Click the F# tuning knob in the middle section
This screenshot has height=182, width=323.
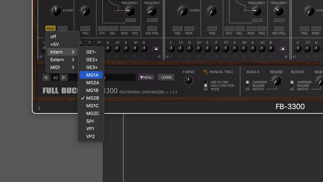coord(226,49)
